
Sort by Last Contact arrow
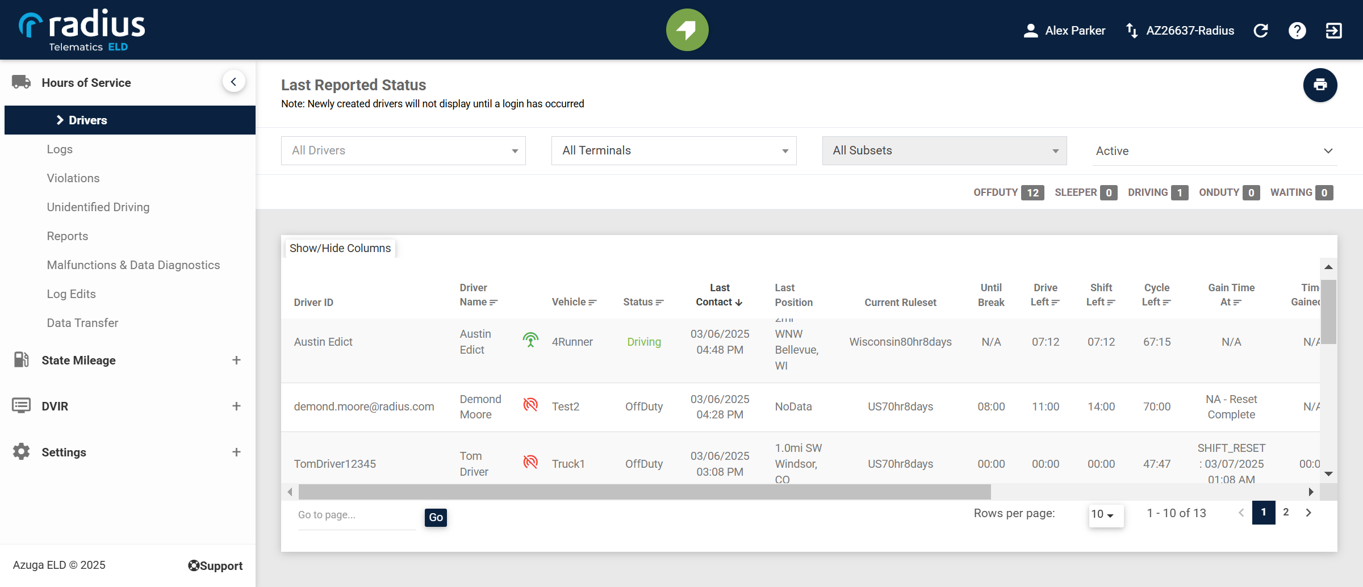click(739, 303)
